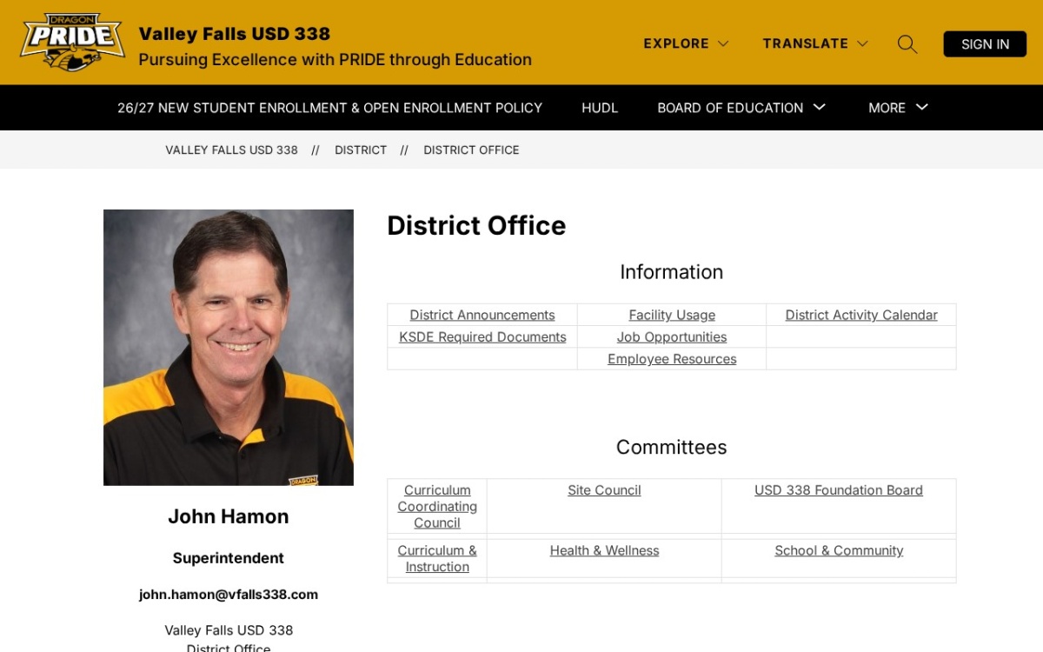Image resolution: width=1043 pixels, height=652 pixels.
Task: Open Curriculum & Instruction committee
Action: [437, 558]
